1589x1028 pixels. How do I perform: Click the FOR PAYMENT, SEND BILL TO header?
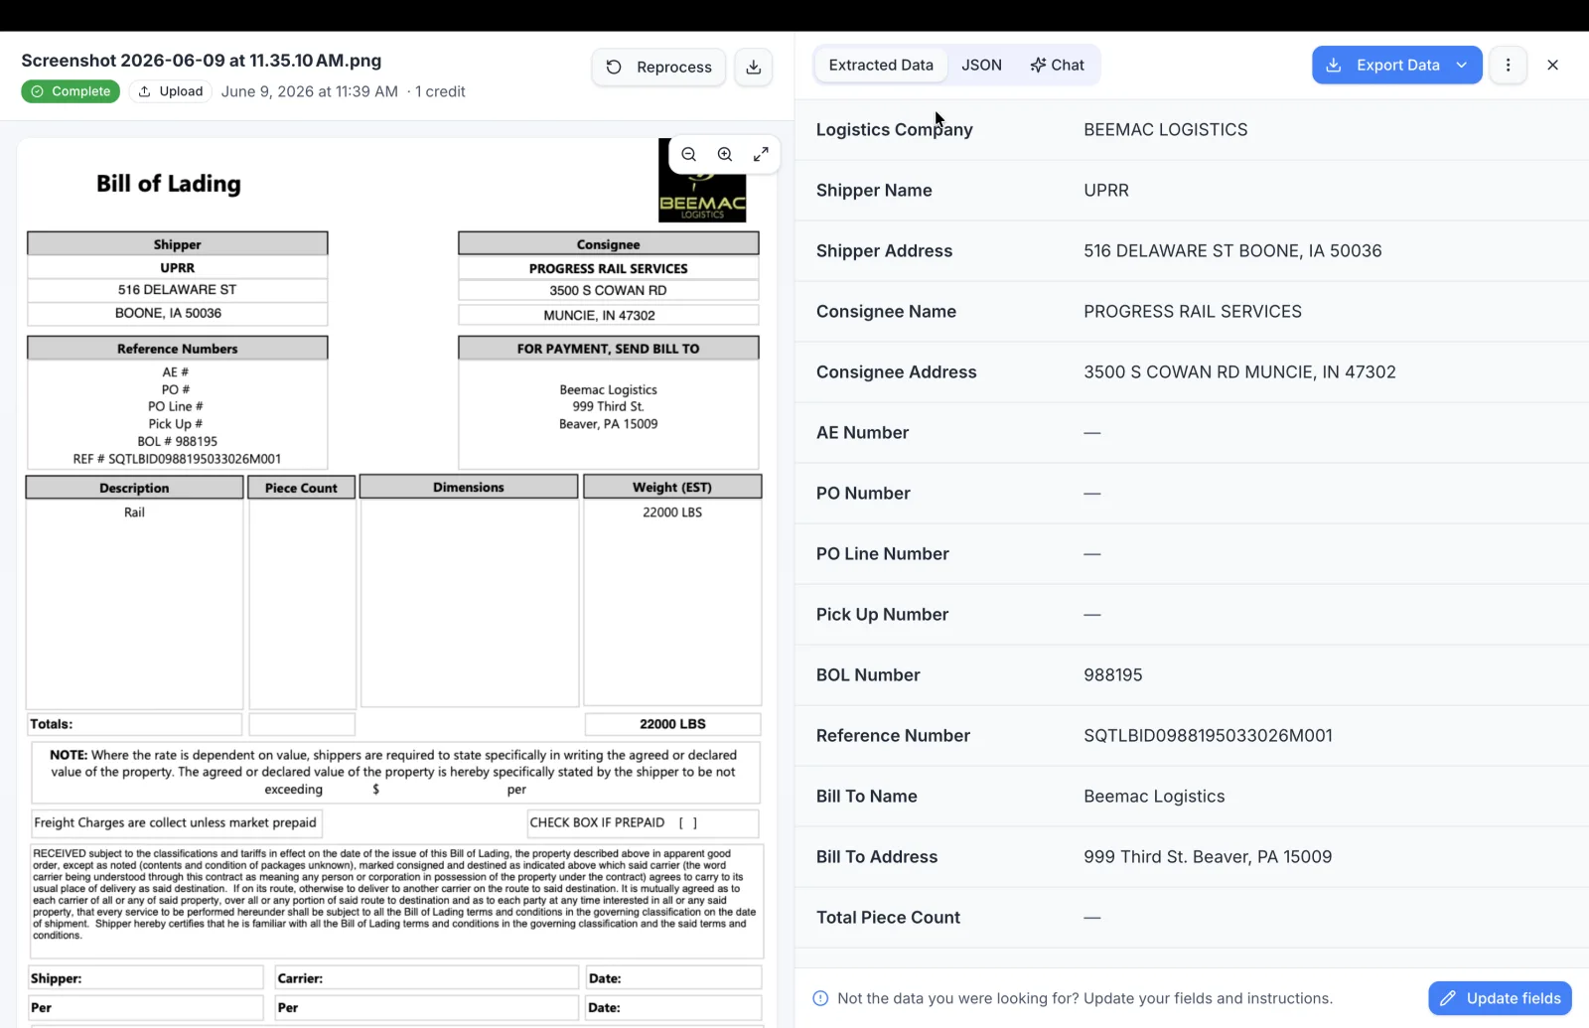pos(608,349)
